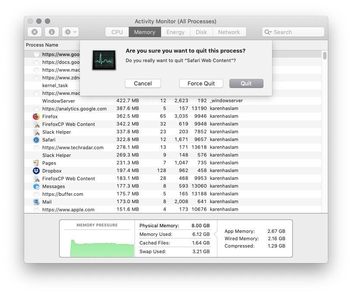Select the WindowServer process row
Screen dimensions: 352x295
(x=173, y=101)
